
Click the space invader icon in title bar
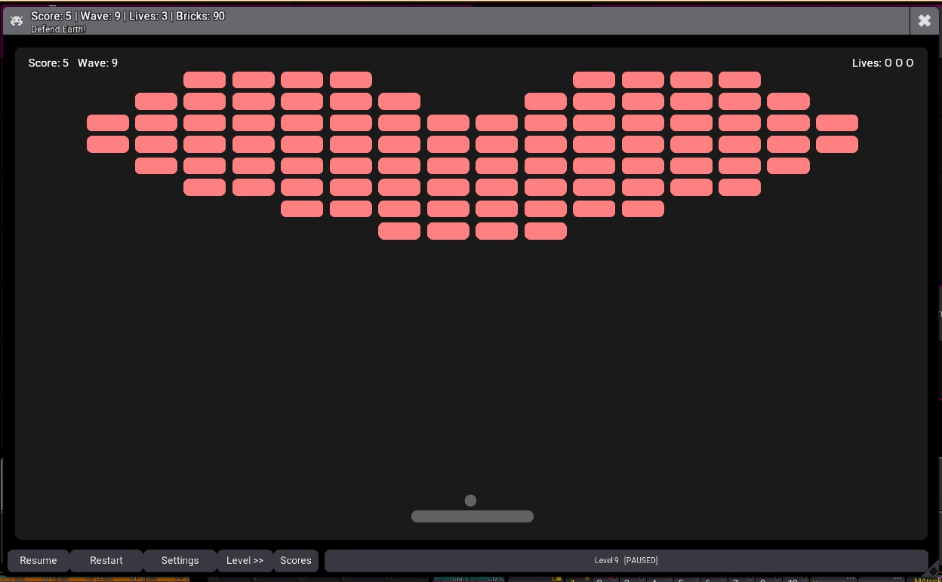17,21
